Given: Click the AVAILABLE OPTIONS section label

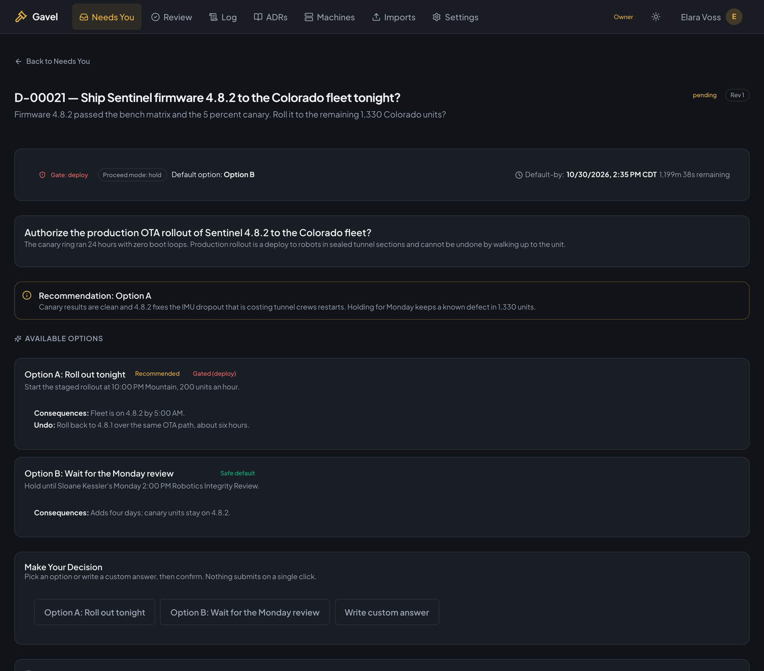Looking at the screenshot, I should (x=64, y=339).
